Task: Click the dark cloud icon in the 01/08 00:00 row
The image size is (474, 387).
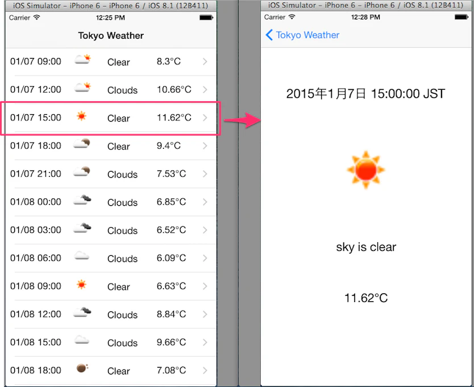Action: (x=82, y=200)
